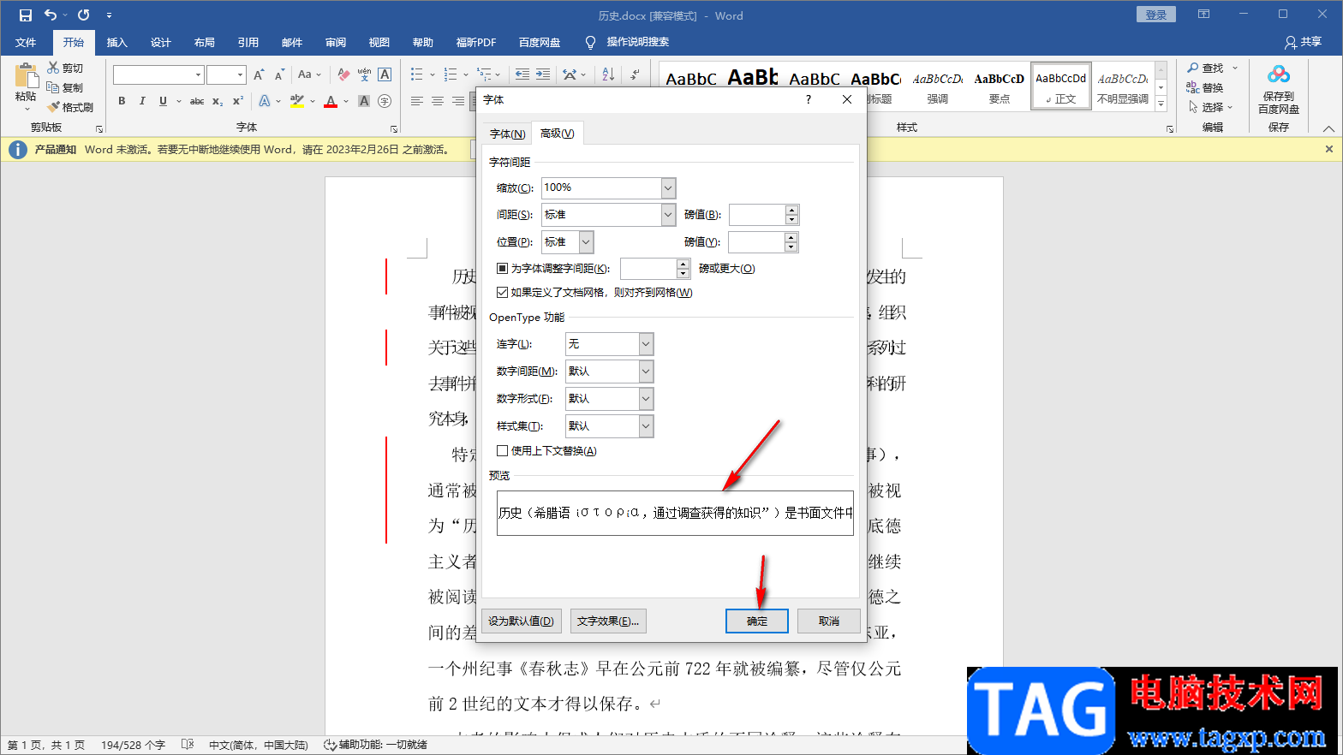Toggle Italic formatting
Screen dimensions: 1343x755
[x=142, y=101]
